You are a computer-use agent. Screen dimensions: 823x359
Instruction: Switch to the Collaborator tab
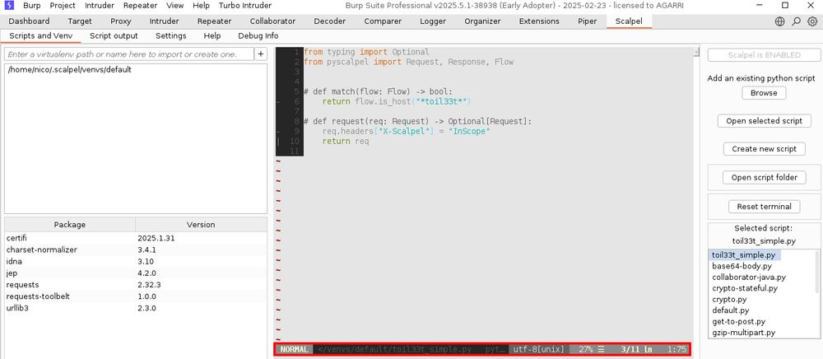coord(272,21)
